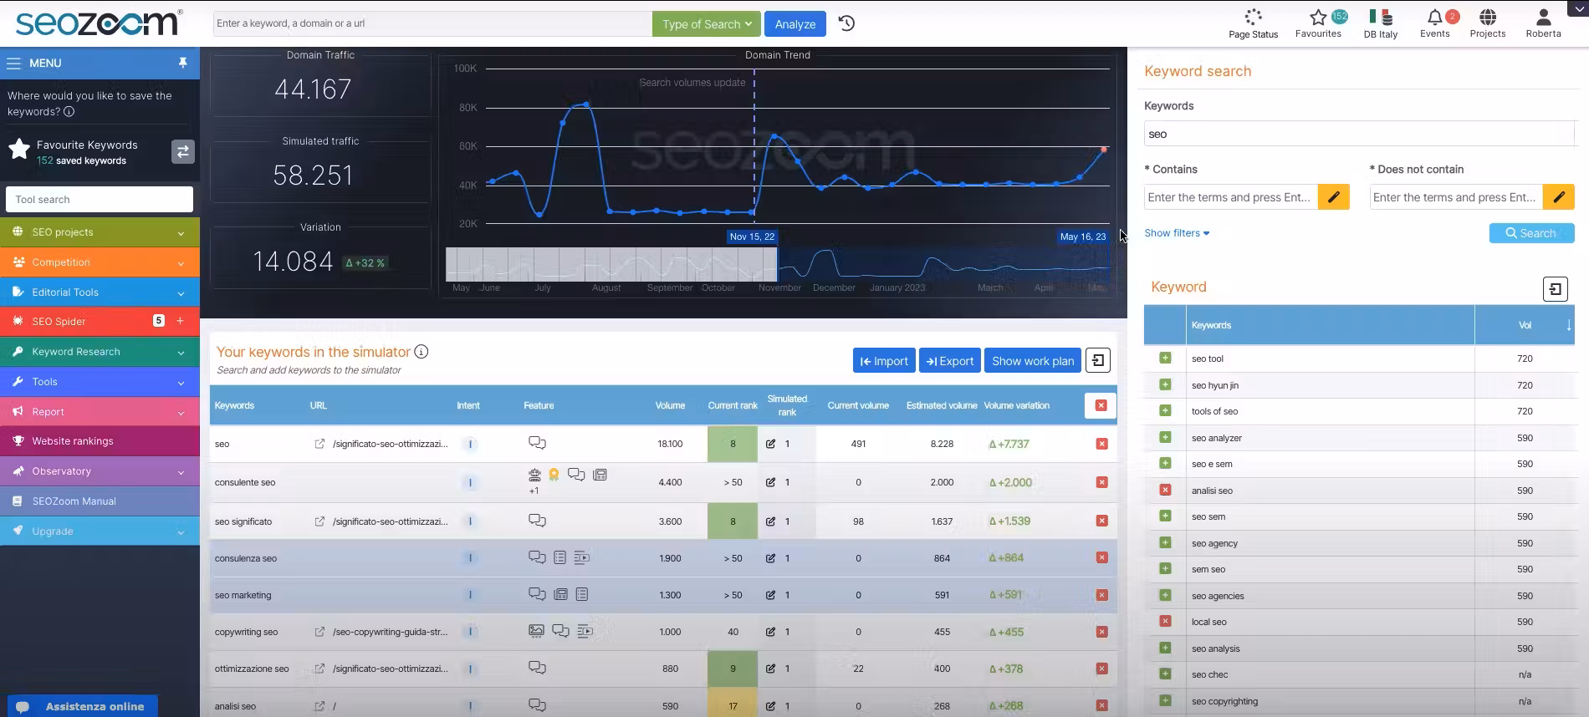
Task: Click the May 16, 23 range handle
Action: (x=1083, y=236)
